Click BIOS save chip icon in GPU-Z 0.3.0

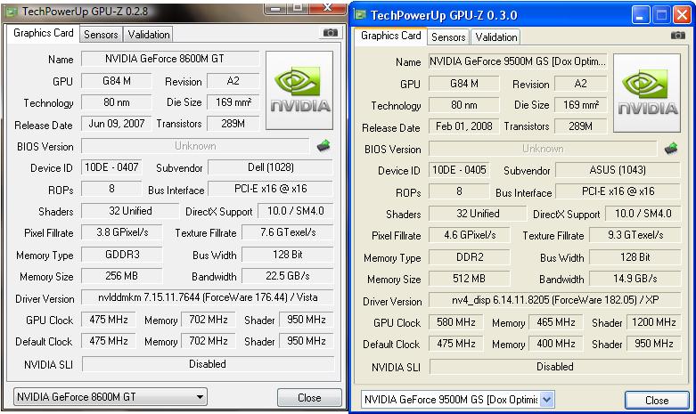(671, 148)
